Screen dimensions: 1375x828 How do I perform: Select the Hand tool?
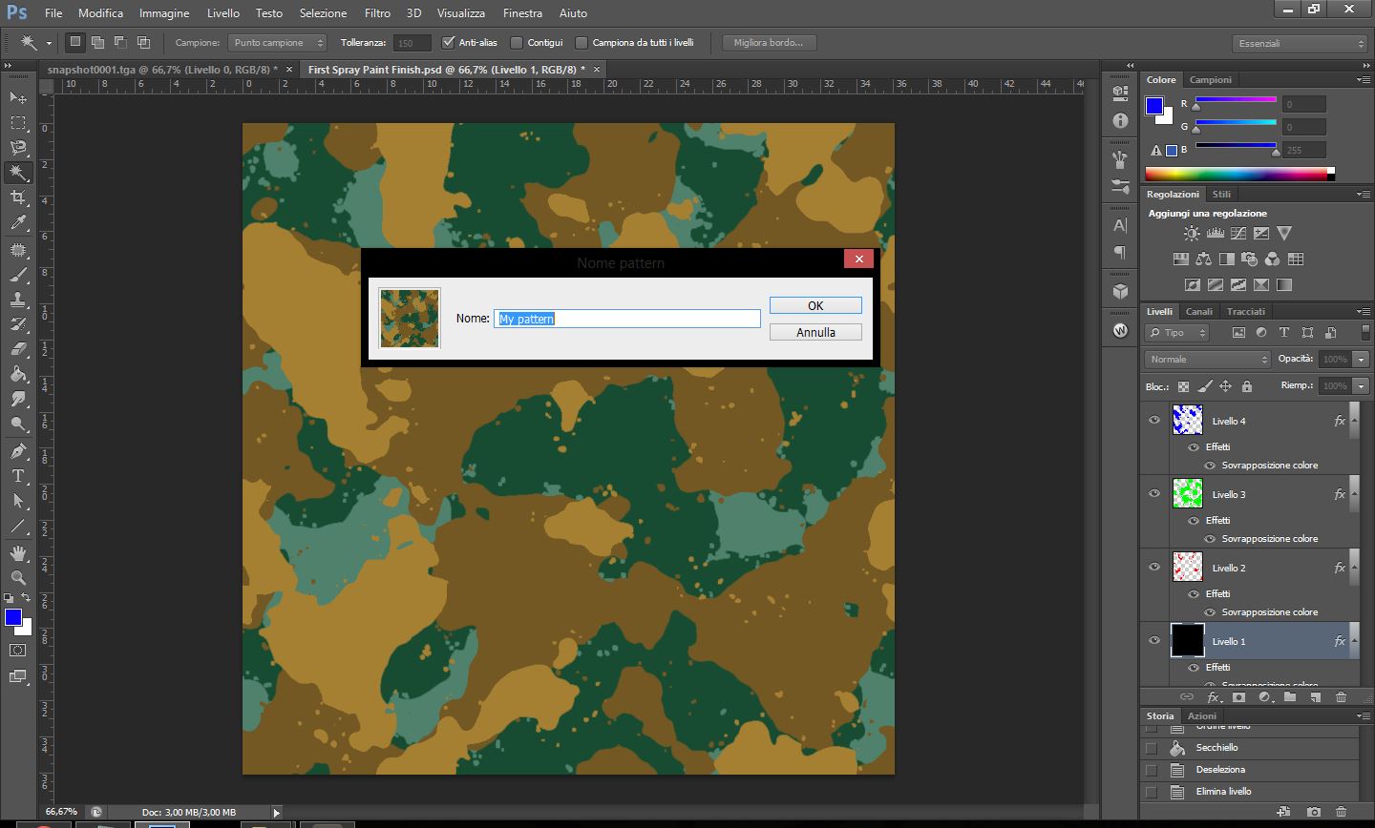click(x=18, y=553)
